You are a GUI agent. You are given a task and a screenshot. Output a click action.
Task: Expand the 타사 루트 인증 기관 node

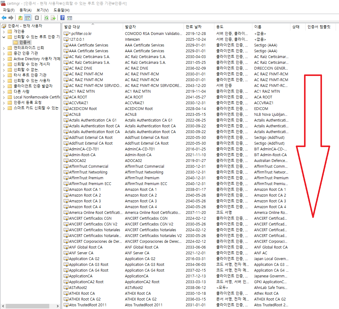(4, 75)
